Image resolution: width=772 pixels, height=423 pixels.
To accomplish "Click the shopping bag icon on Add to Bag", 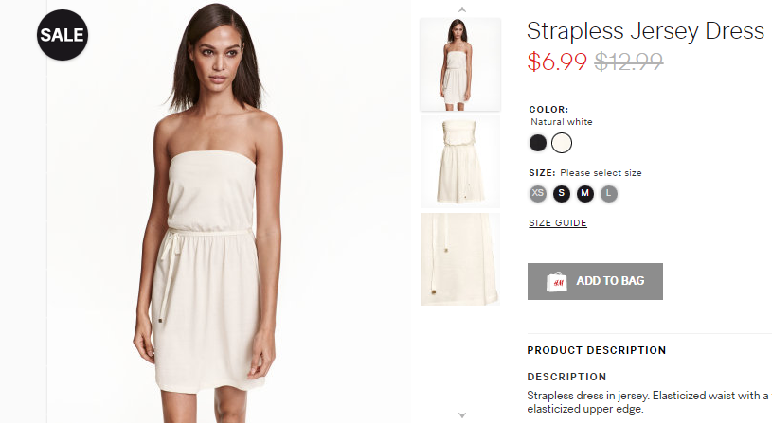I will 556,282.
